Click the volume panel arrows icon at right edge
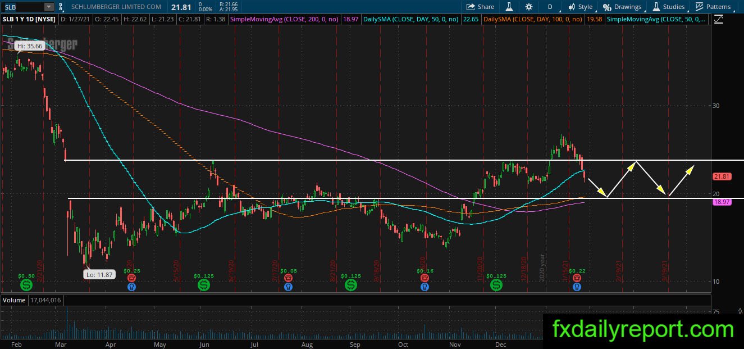The image size is (744, 349). tap(741, 311)
